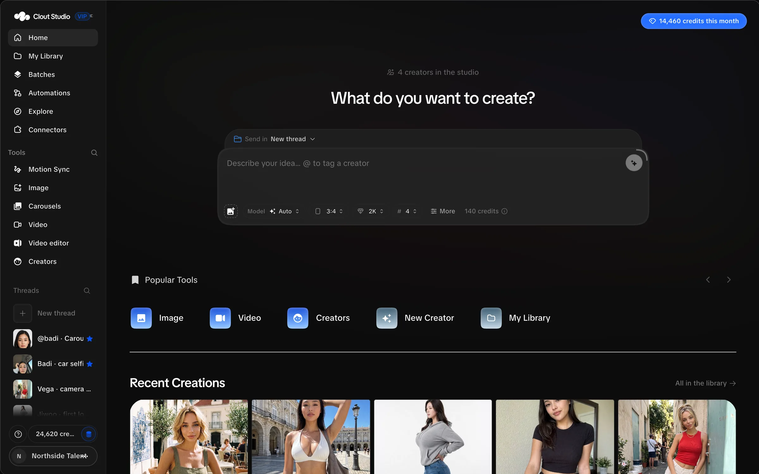Click the add image attachment icon
The width and height of the screenshot is (759, 474).
click(231, 211)
